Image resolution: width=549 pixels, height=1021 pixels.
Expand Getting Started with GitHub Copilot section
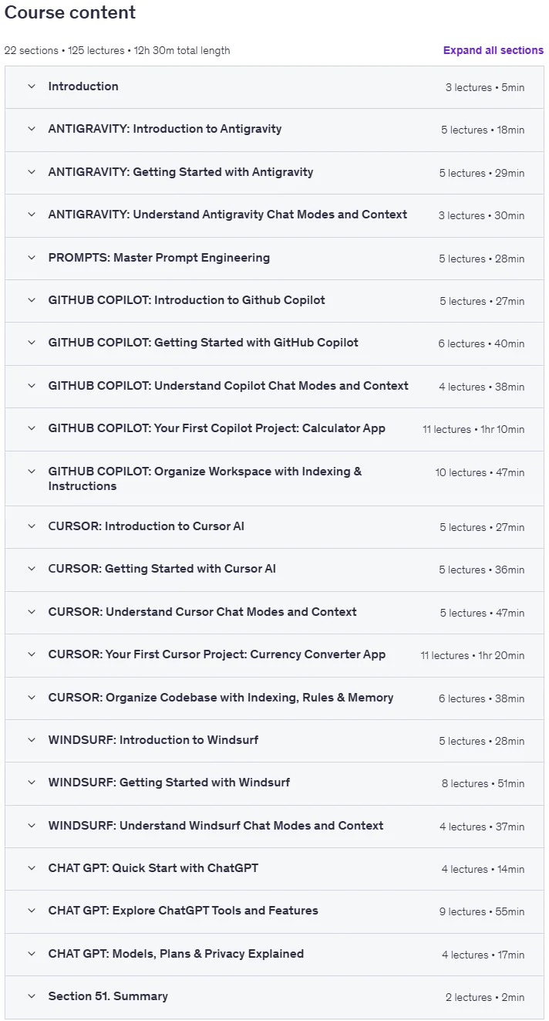[274, 343]
